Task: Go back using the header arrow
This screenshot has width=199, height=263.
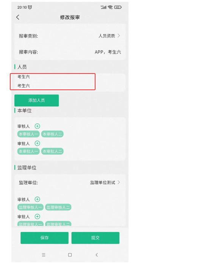Action: [18, 17]
